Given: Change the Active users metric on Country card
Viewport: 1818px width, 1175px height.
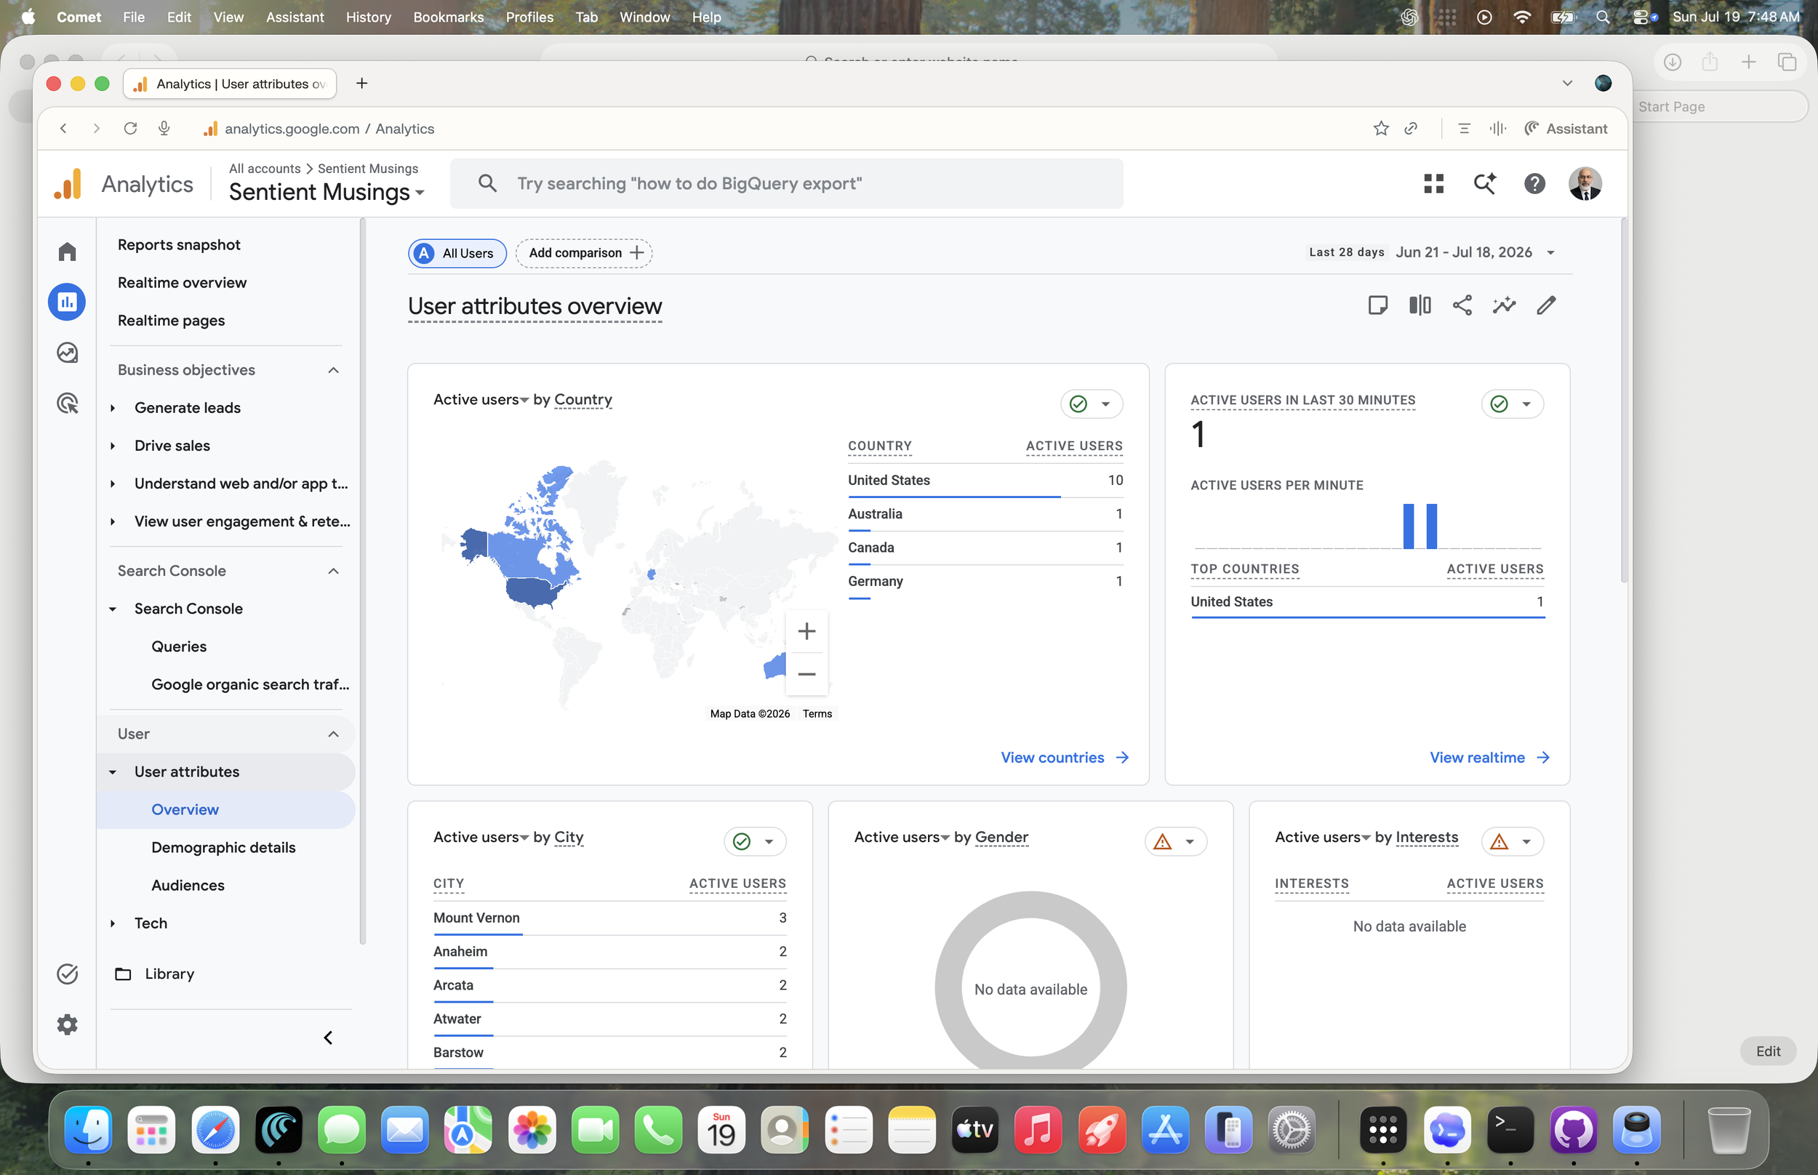Looking at the screenshot, I should (481, 400).
